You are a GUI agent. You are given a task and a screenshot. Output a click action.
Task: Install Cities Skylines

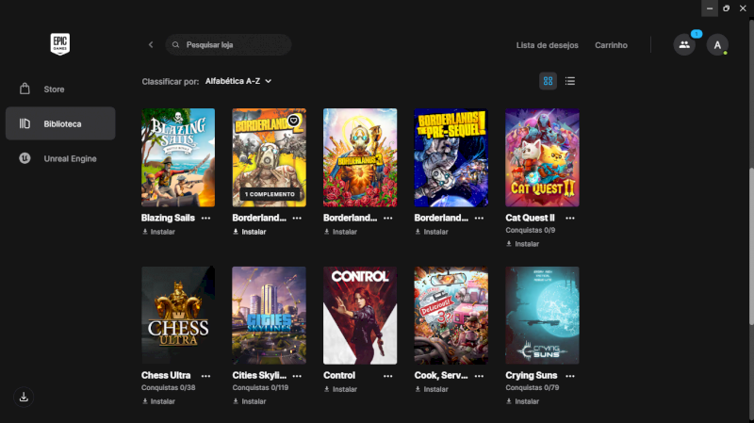pyautogui.click(x=249, y=401)
